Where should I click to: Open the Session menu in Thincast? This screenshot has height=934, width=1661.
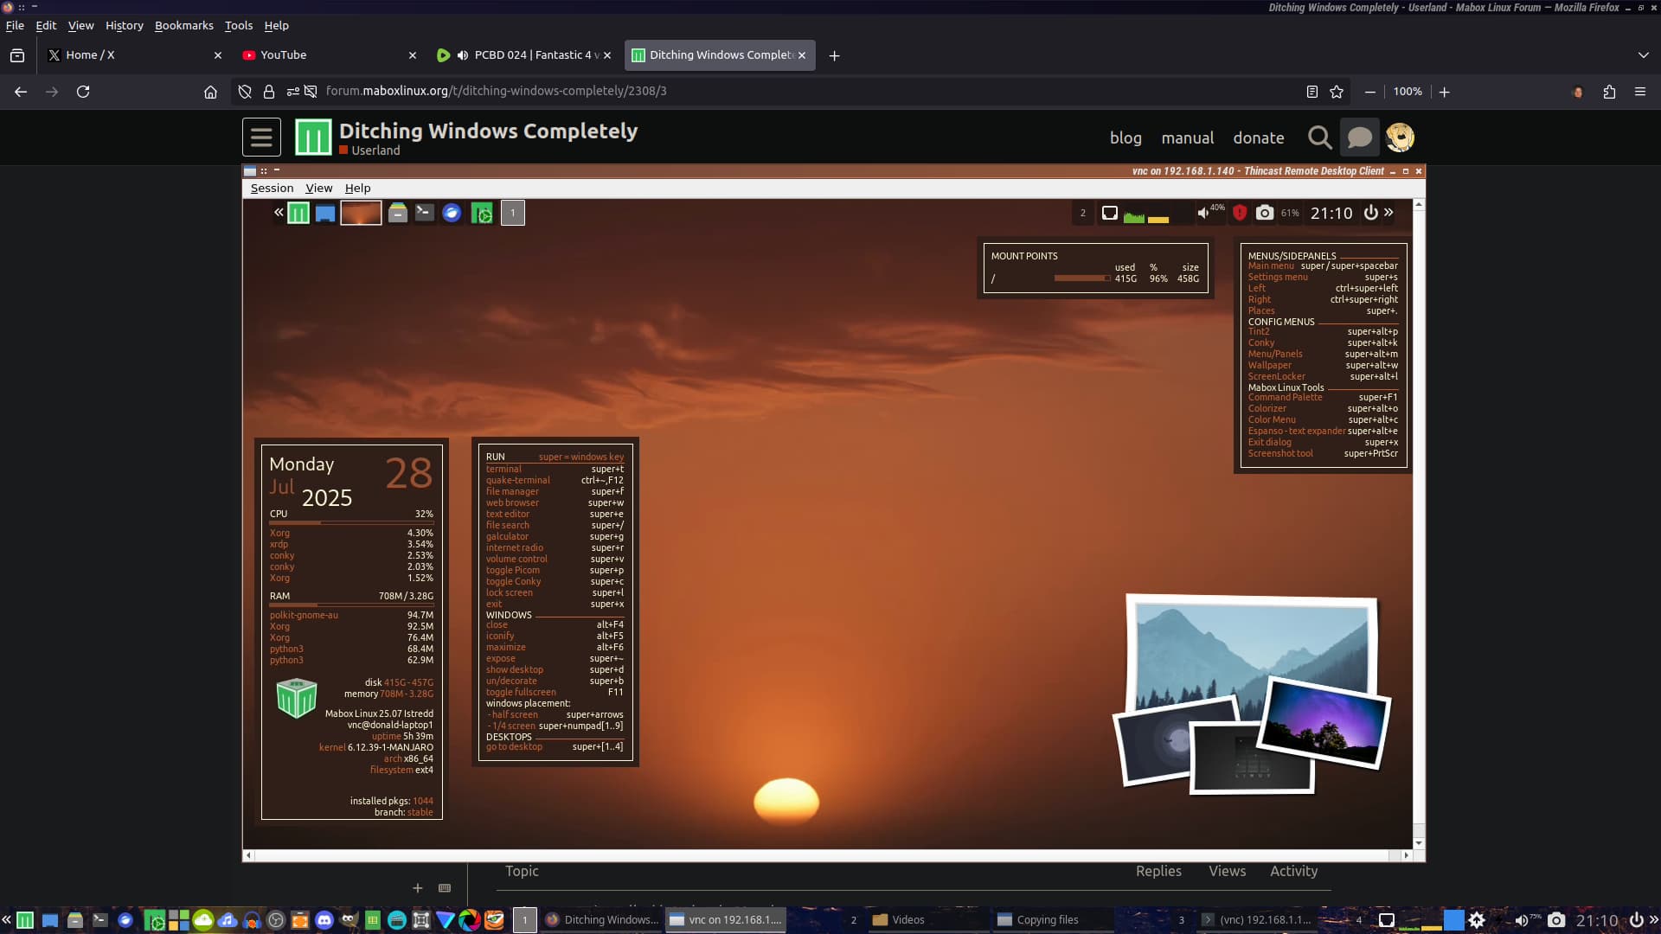272,188
